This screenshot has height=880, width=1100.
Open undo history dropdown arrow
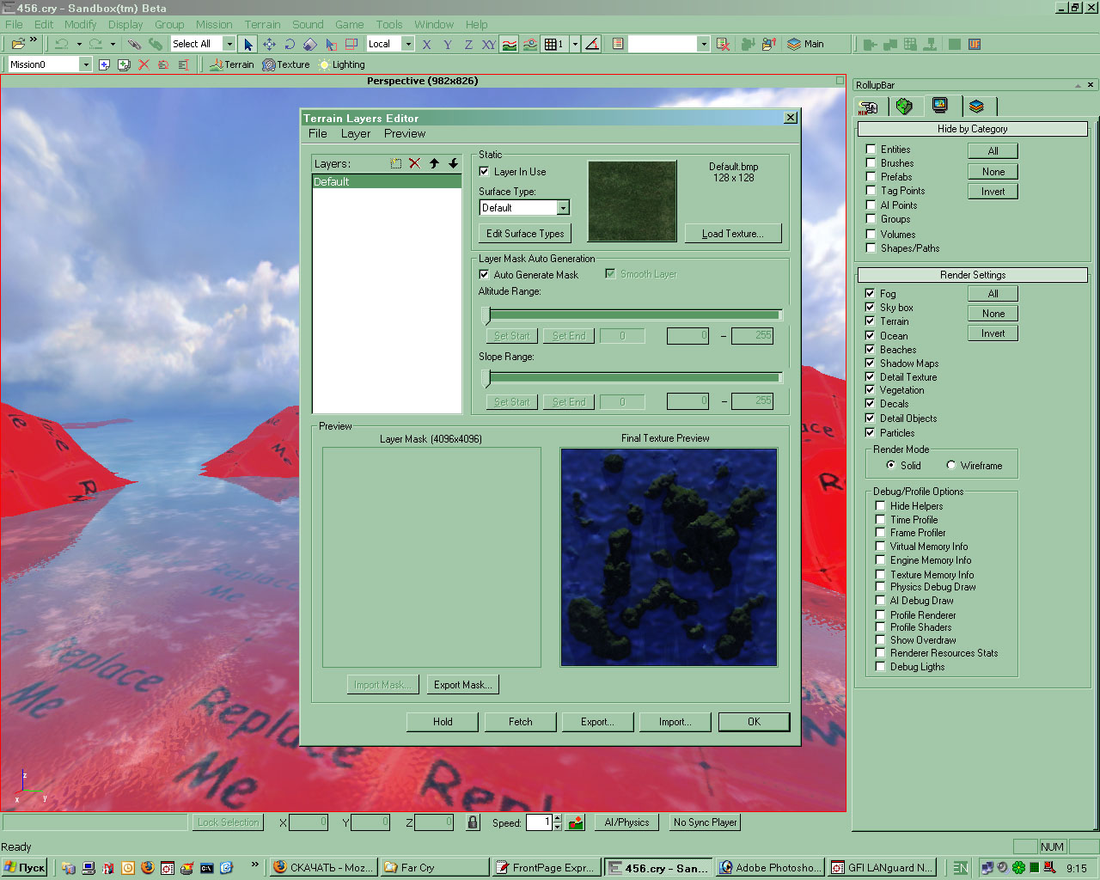[78, 44]
